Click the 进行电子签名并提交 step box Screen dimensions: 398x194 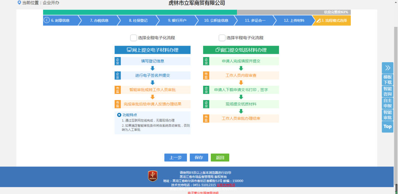point(153,75)
